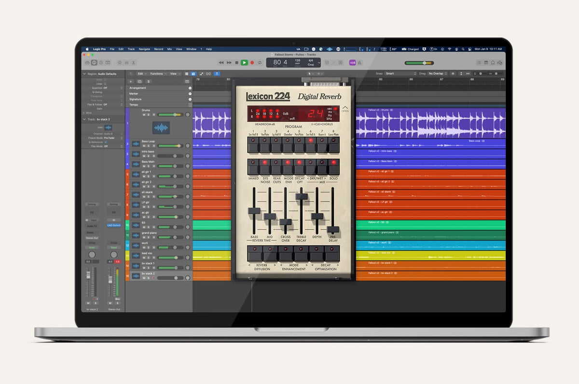Click the PRE-DELAY fader handle
This screenshot has height=384, width=579.
[x=333, y=230]
